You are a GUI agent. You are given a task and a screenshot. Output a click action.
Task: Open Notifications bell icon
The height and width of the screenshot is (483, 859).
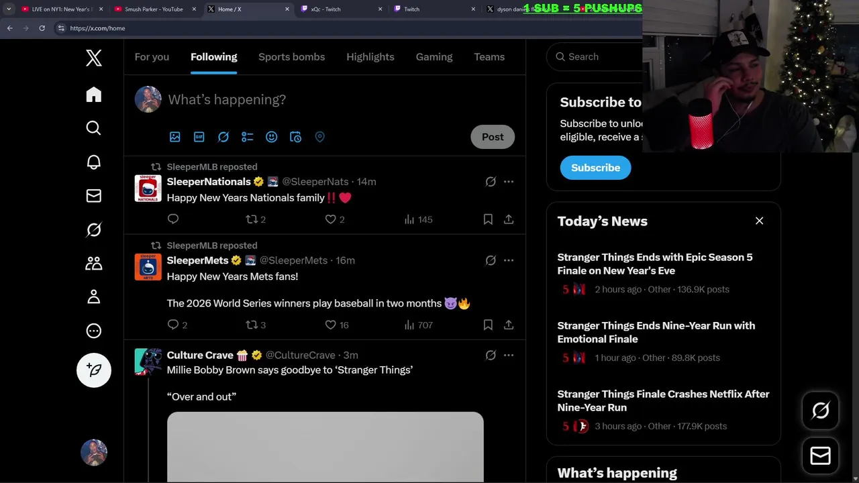pyautogui.click(x=94, y=162)
